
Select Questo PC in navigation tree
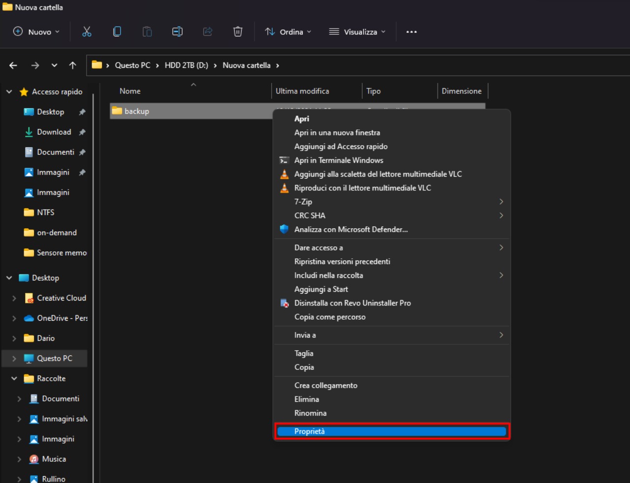54,359
